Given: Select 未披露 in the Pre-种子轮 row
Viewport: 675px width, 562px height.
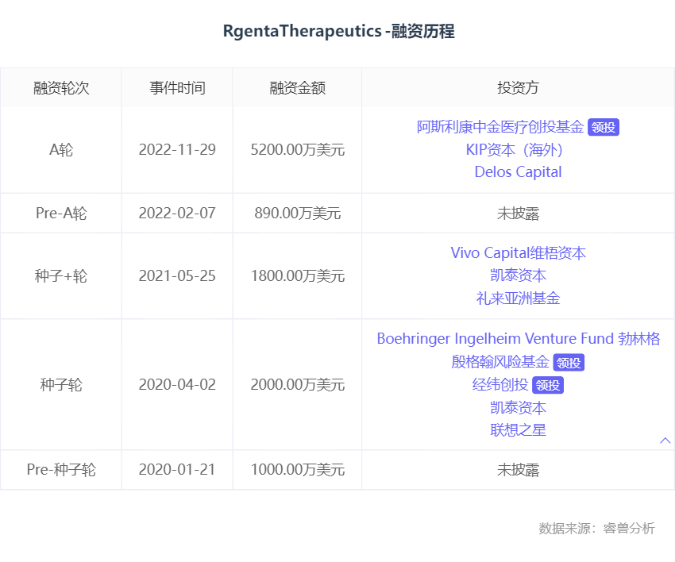Looking at the screenshot, I should (x=518, y=469).
